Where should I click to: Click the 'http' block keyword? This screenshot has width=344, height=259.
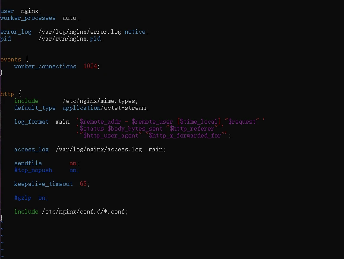(7, 94)
